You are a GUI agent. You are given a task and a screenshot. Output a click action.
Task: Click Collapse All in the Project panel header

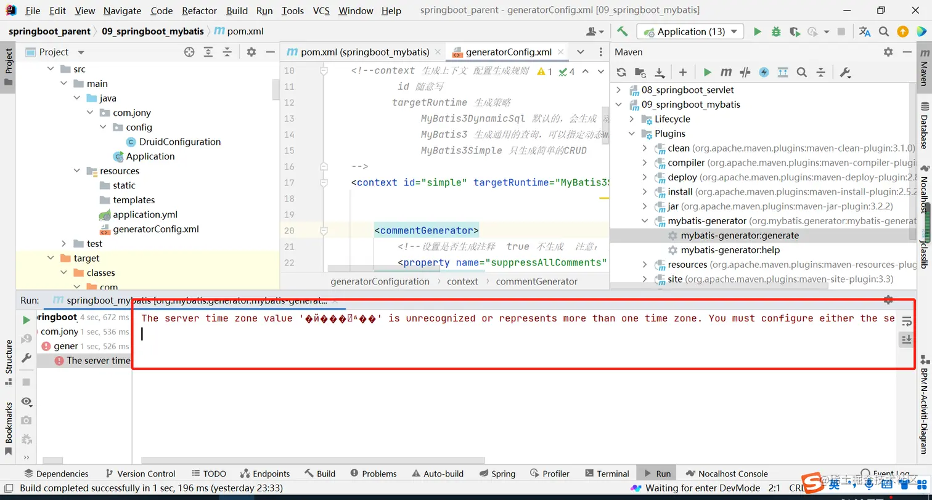pos(227,52)
